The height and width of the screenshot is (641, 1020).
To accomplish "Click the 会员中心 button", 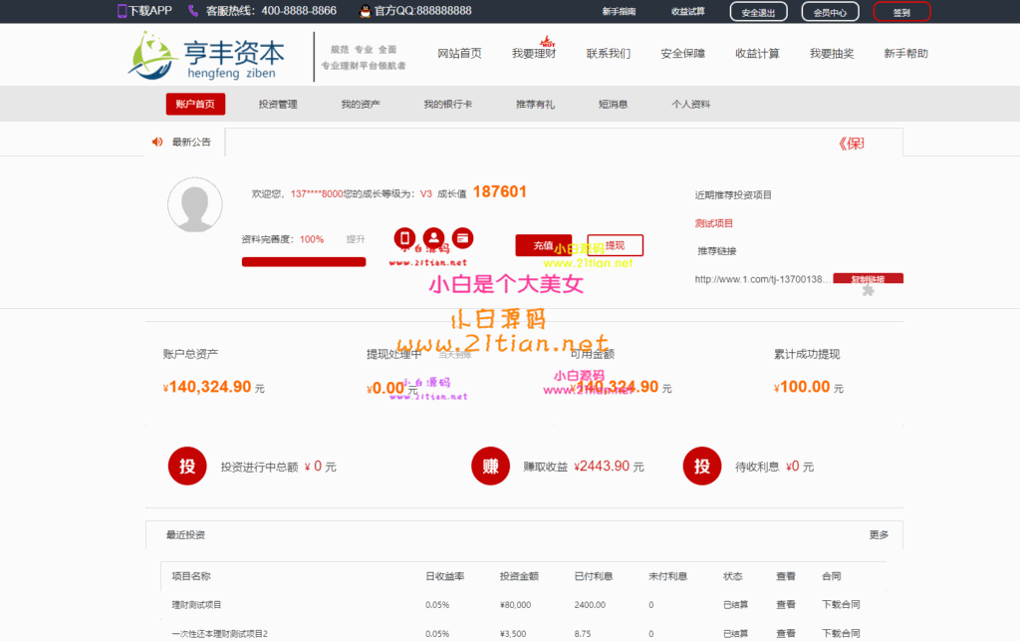I will (x=830, y=12).
